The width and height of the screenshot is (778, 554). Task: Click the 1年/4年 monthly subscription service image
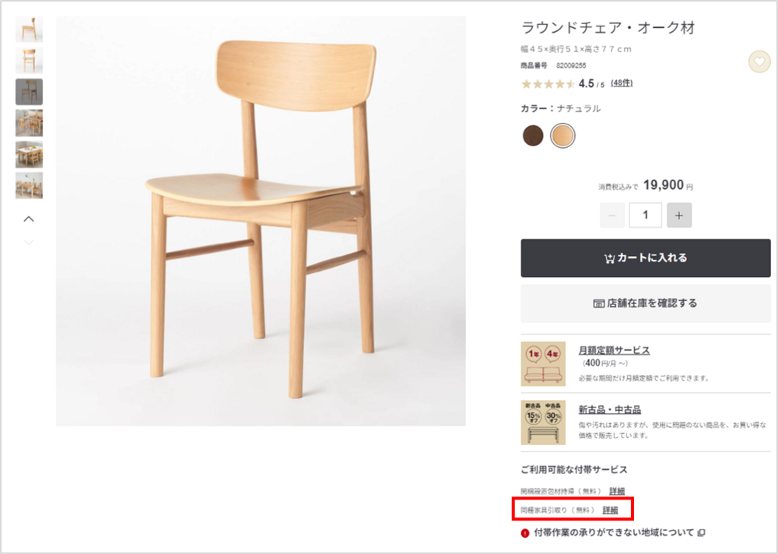(x=543, y=363)
